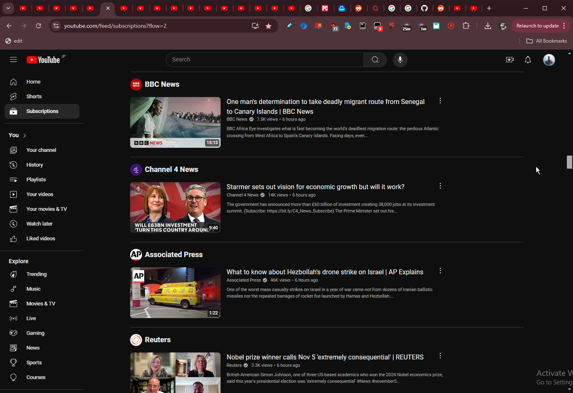
Task: Expand the You section chevron
Action: coord(25,136)
